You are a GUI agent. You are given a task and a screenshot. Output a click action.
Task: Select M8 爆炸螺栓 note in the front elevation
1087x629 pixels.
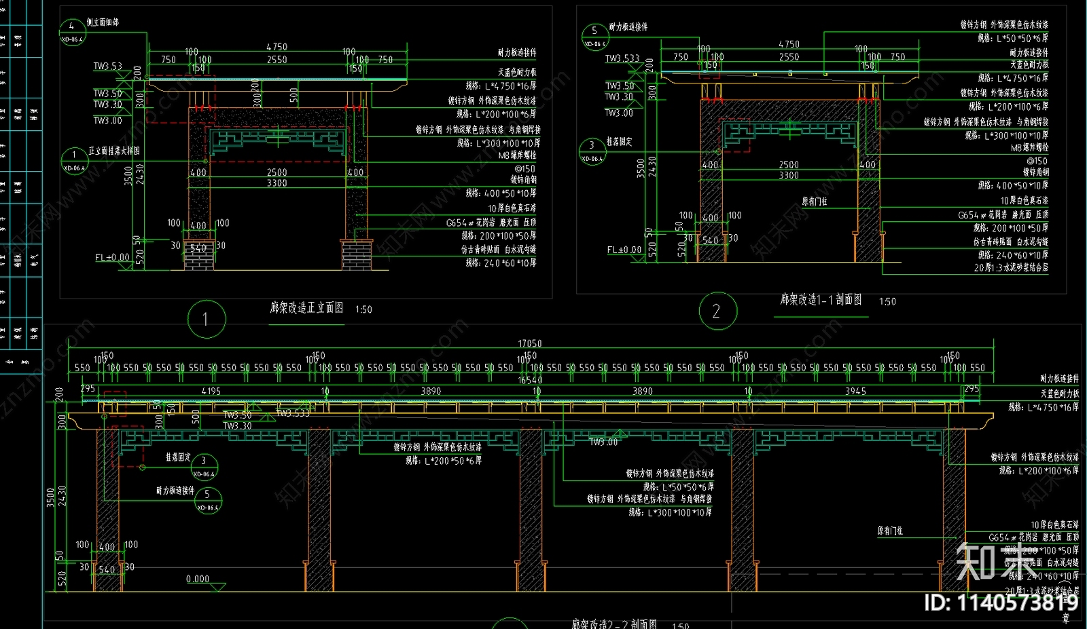coord(517,156)
